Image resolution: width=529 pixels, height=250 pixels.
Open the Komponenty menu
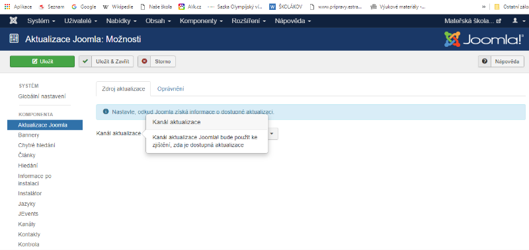201,21
